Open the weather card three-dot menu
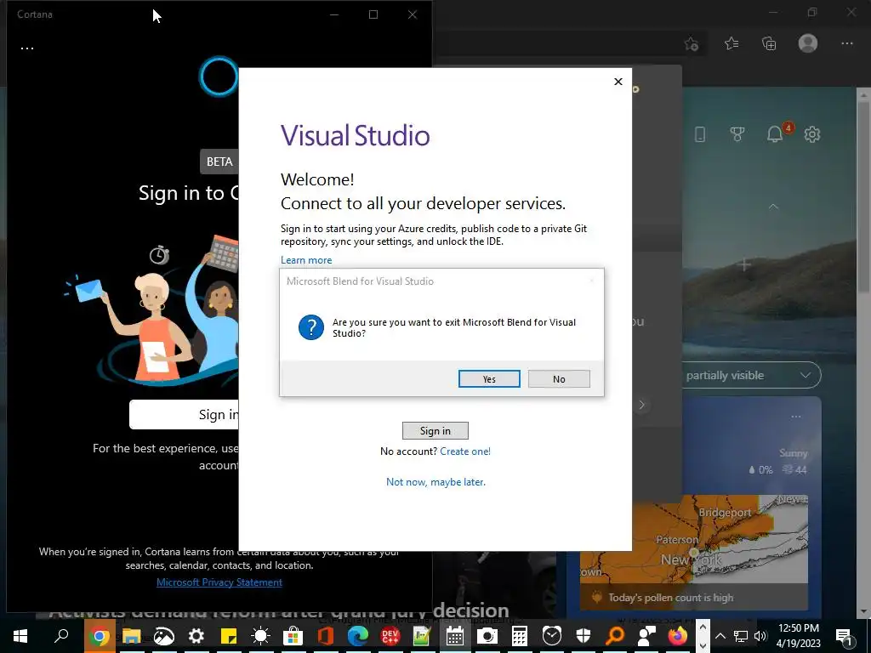This screenshot has width=871, height=653. 796,417
